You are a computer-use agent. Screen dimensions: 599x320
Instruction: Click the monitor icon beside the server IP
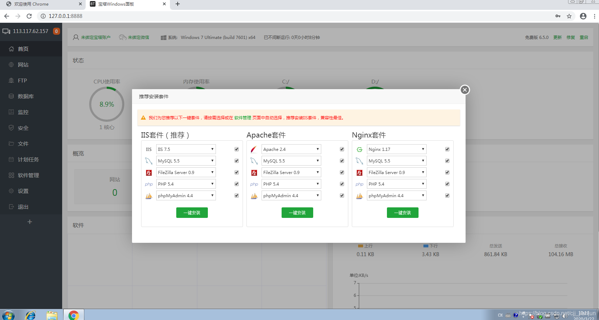(6, 31)
